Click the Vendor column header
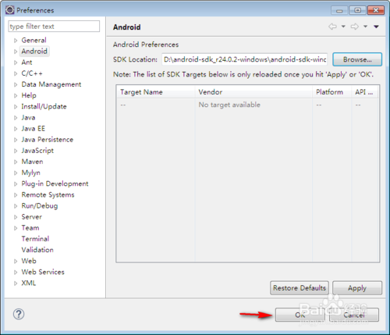 click(x=253, y=92)
